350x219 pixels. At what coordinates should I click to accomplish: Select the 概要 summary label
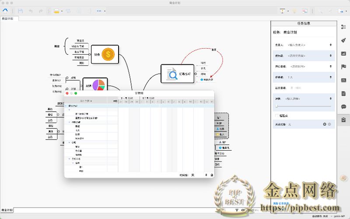57,46
